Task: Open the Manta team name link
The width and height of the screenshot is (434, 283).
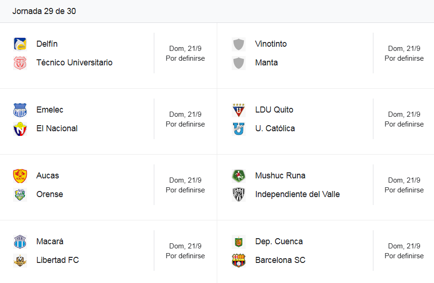Action: tap(266, 63)
